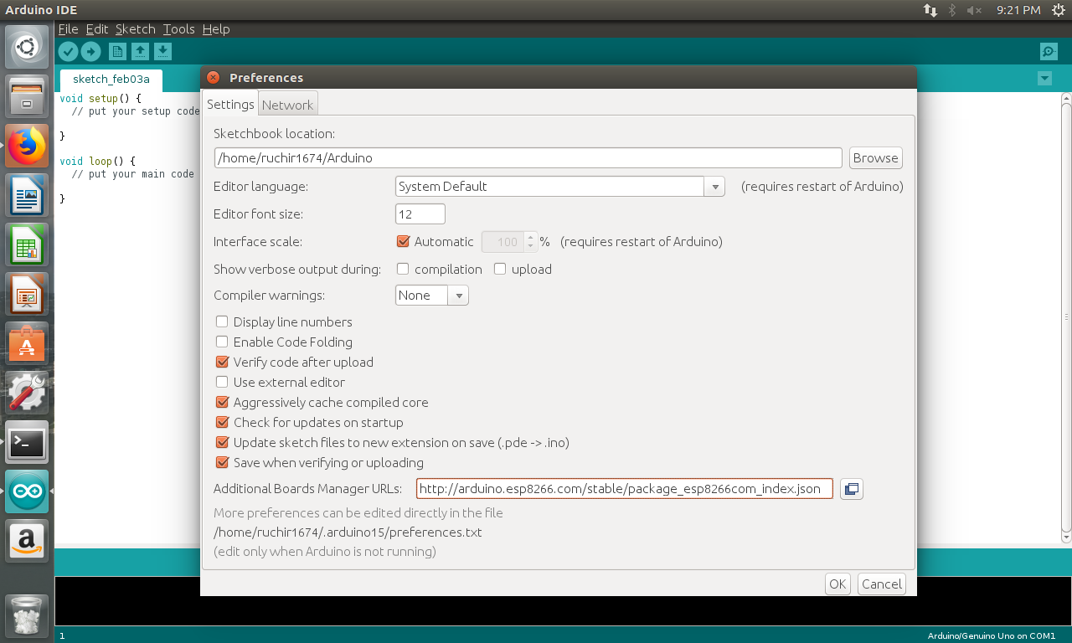Click the editor vertical scrollbar
This screenshot has height=643, width=1072.
click(x=1066, y=318)
